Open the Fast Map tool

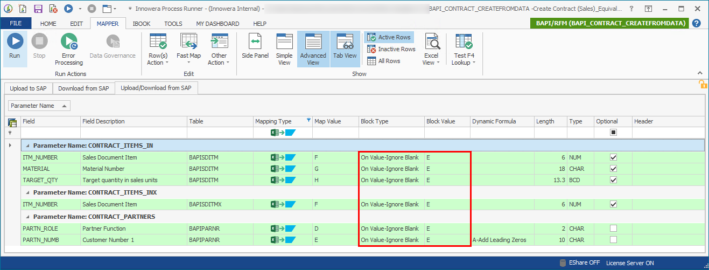point(188,49)
